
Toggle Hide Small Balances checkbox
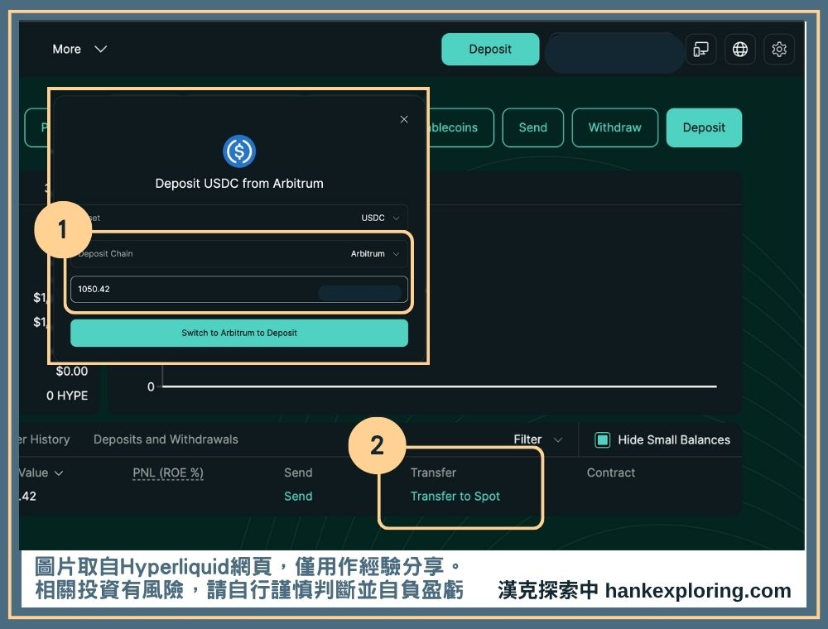pos(603,439)
